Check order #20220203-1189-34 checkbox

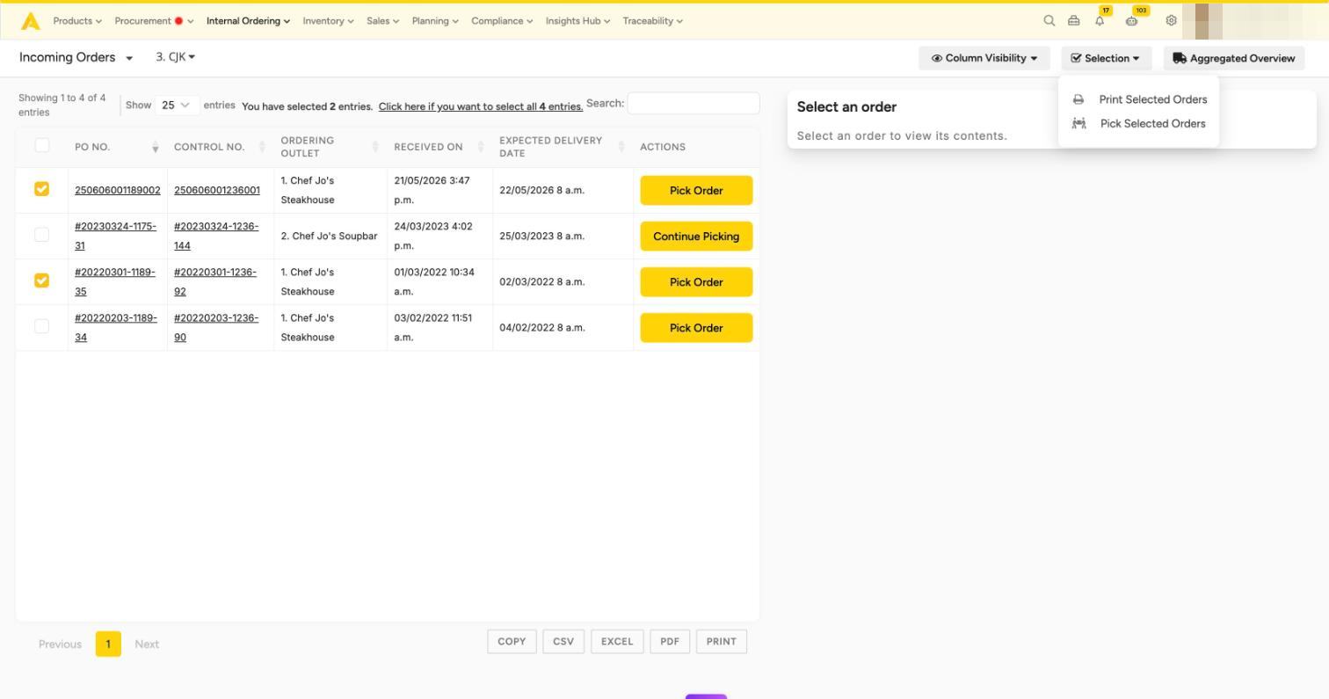click(x=41, y=326)
